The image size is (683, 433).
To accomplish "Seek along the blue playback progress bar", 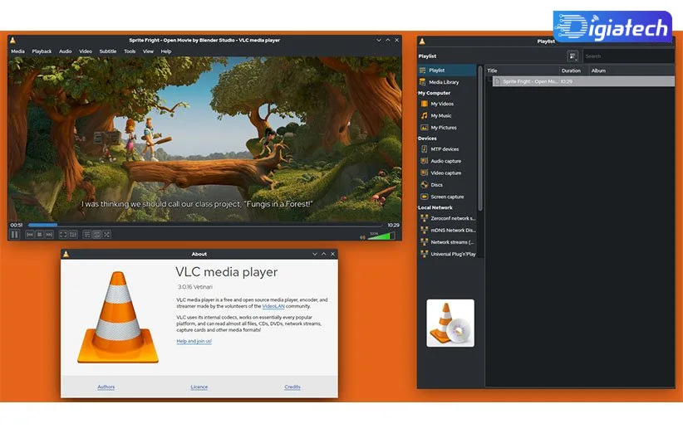I will tap(204, 225).
